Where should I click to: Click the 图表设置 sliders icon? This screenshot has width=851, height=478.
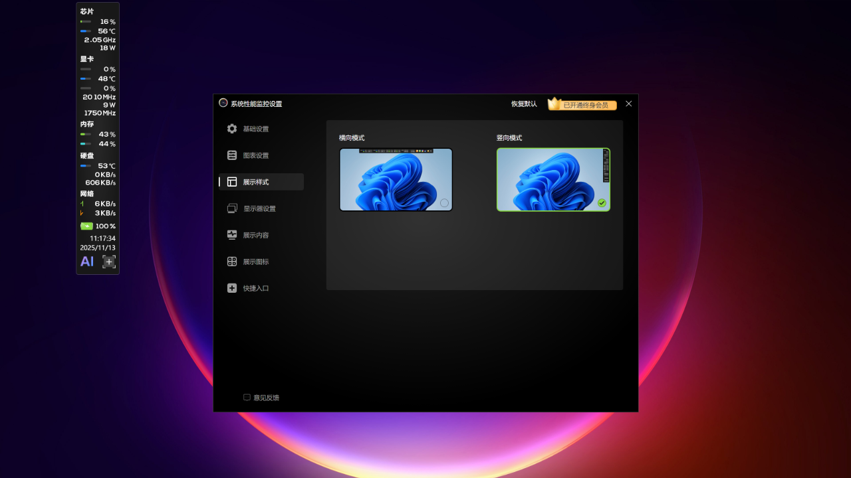(231, 155)
